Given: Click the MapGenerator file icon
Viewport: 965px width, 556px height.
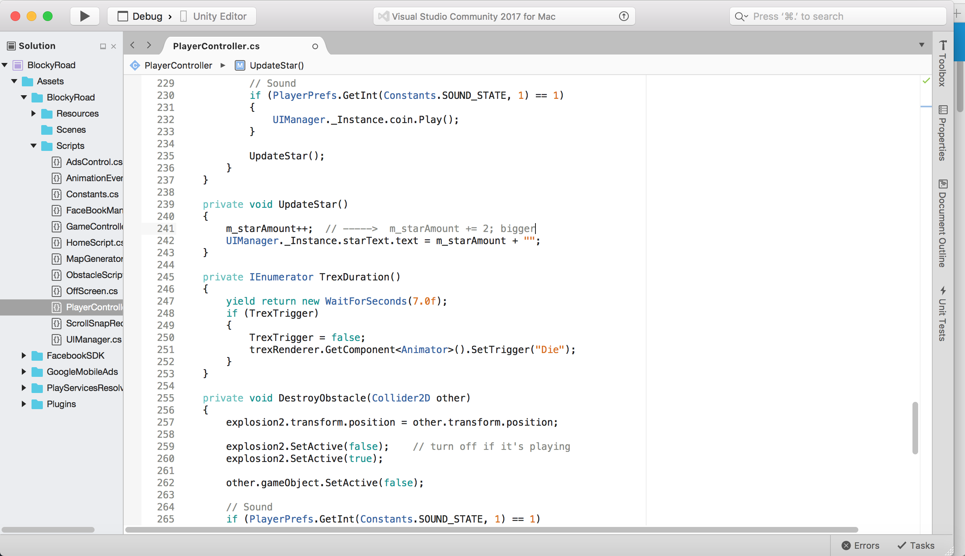Looking at the screenshot, I should click(57, 259).
